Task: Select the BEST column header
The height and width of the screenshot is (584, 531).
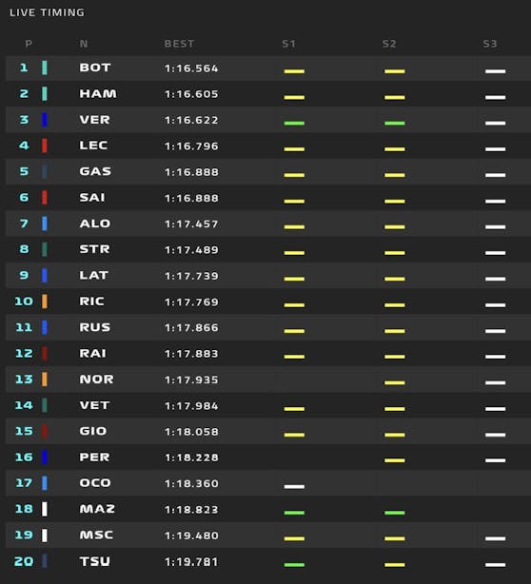Action: point(179,44)
